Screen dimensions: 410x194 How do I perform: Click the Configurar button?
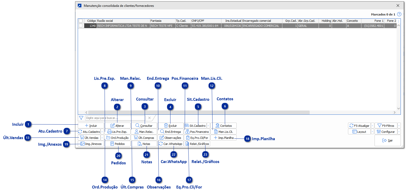coord(386,132)
